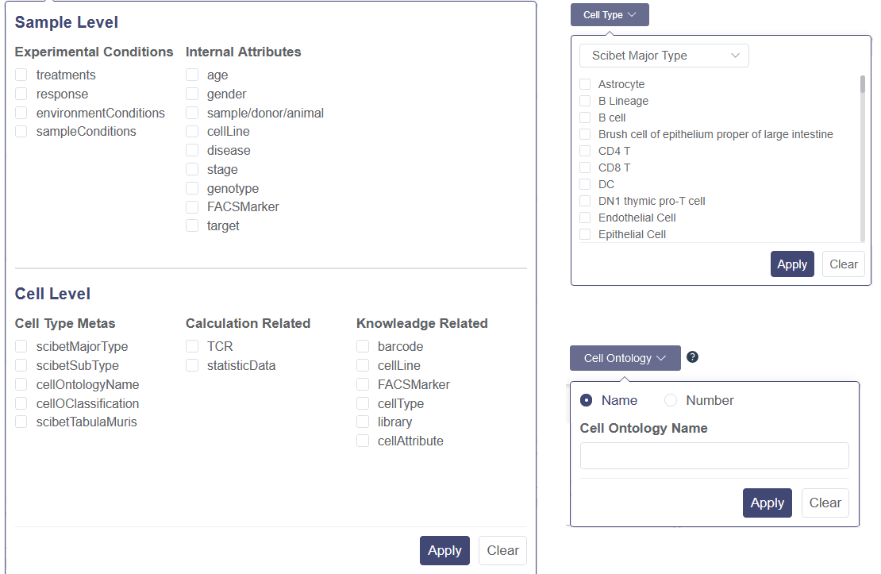881x574 pixels.
Task: Check the treatments checkbox
Action: [21, 75]
